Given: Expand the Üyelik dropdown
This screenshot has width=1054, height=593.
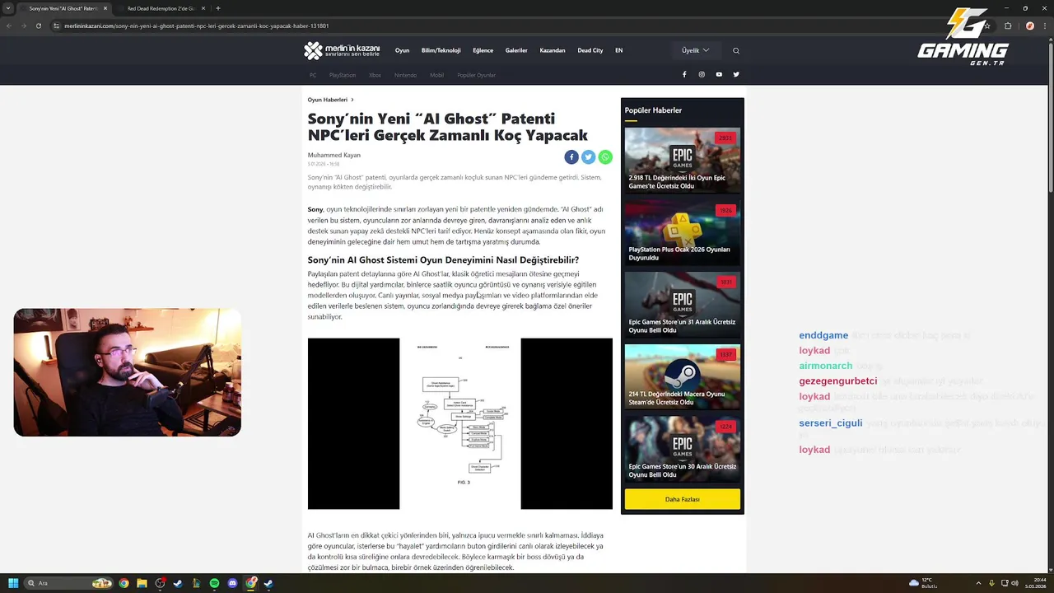Looking at the screenshot, I should click(x=695, y=50).
